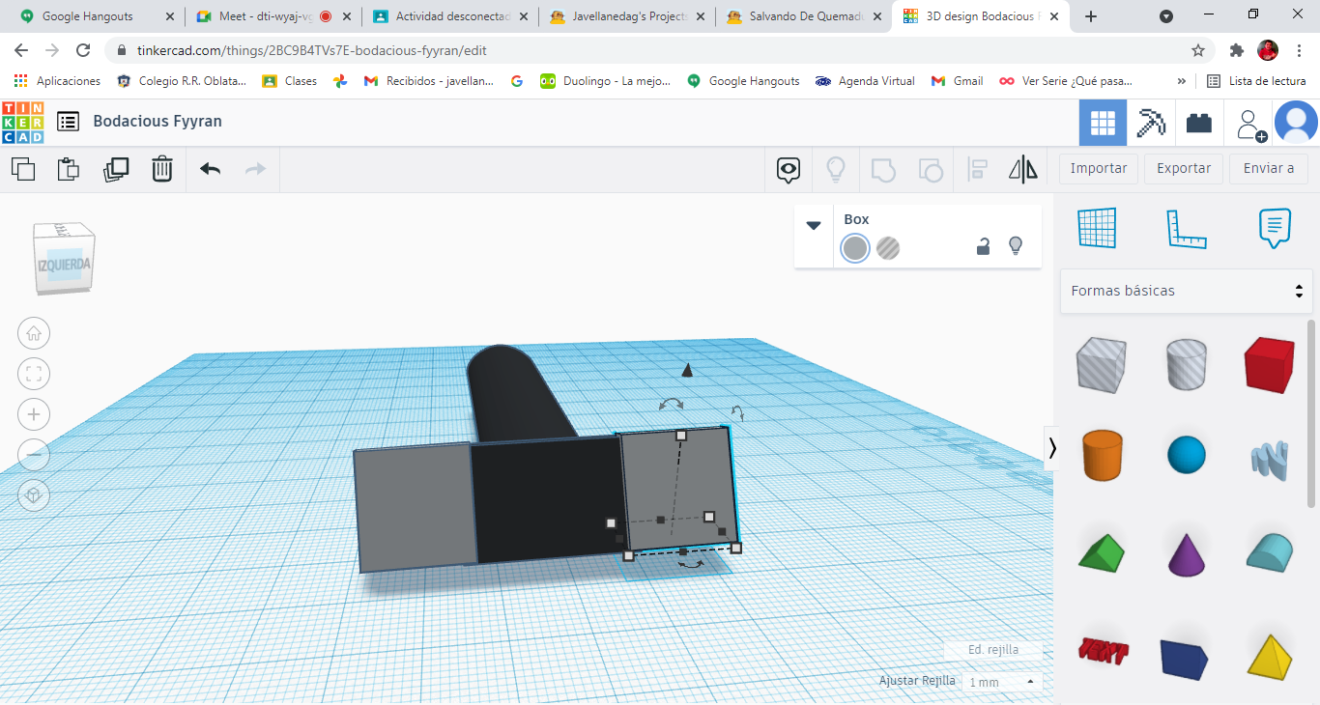Pick the Scribble shape
The image size is (1320, 705).
click(1269, 459)
